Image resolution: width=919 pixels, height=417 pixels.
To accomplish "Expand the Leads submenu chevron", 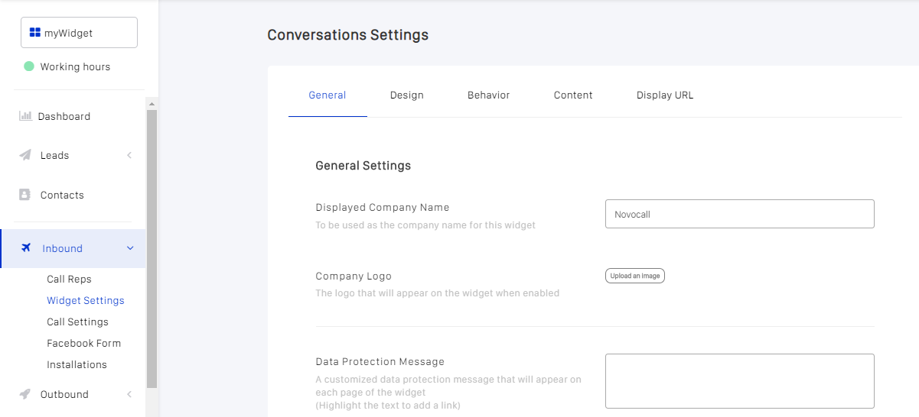I will (x=129, y=155).
